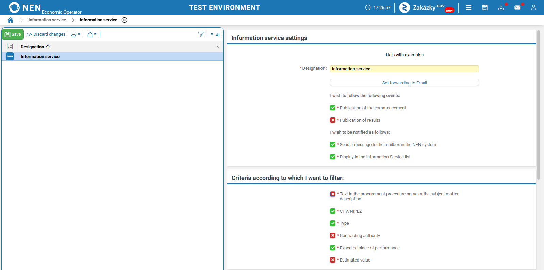The width and height of the screenshot is (544, 270).
Task: Open the mailbox envelope icon
Action: coord(517,7)
